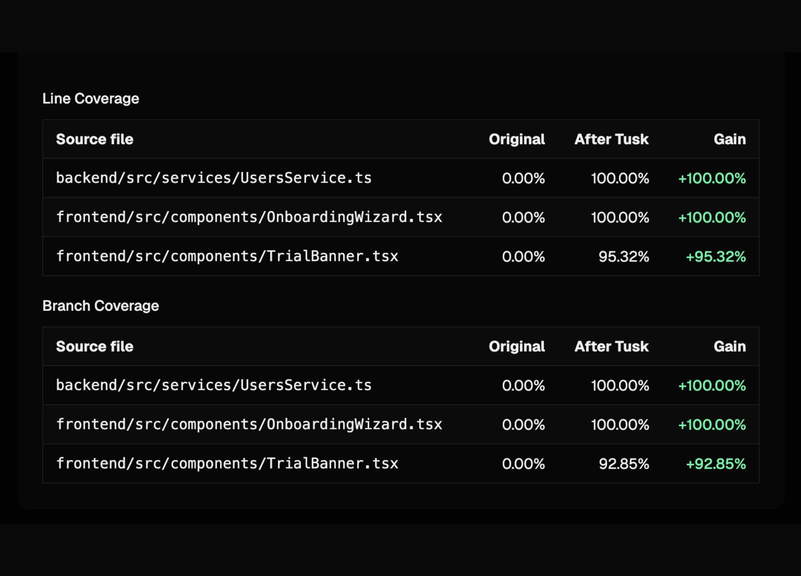Click the Original header in Branch Coverage
The image size is (801, 576).
click(517, 347)
